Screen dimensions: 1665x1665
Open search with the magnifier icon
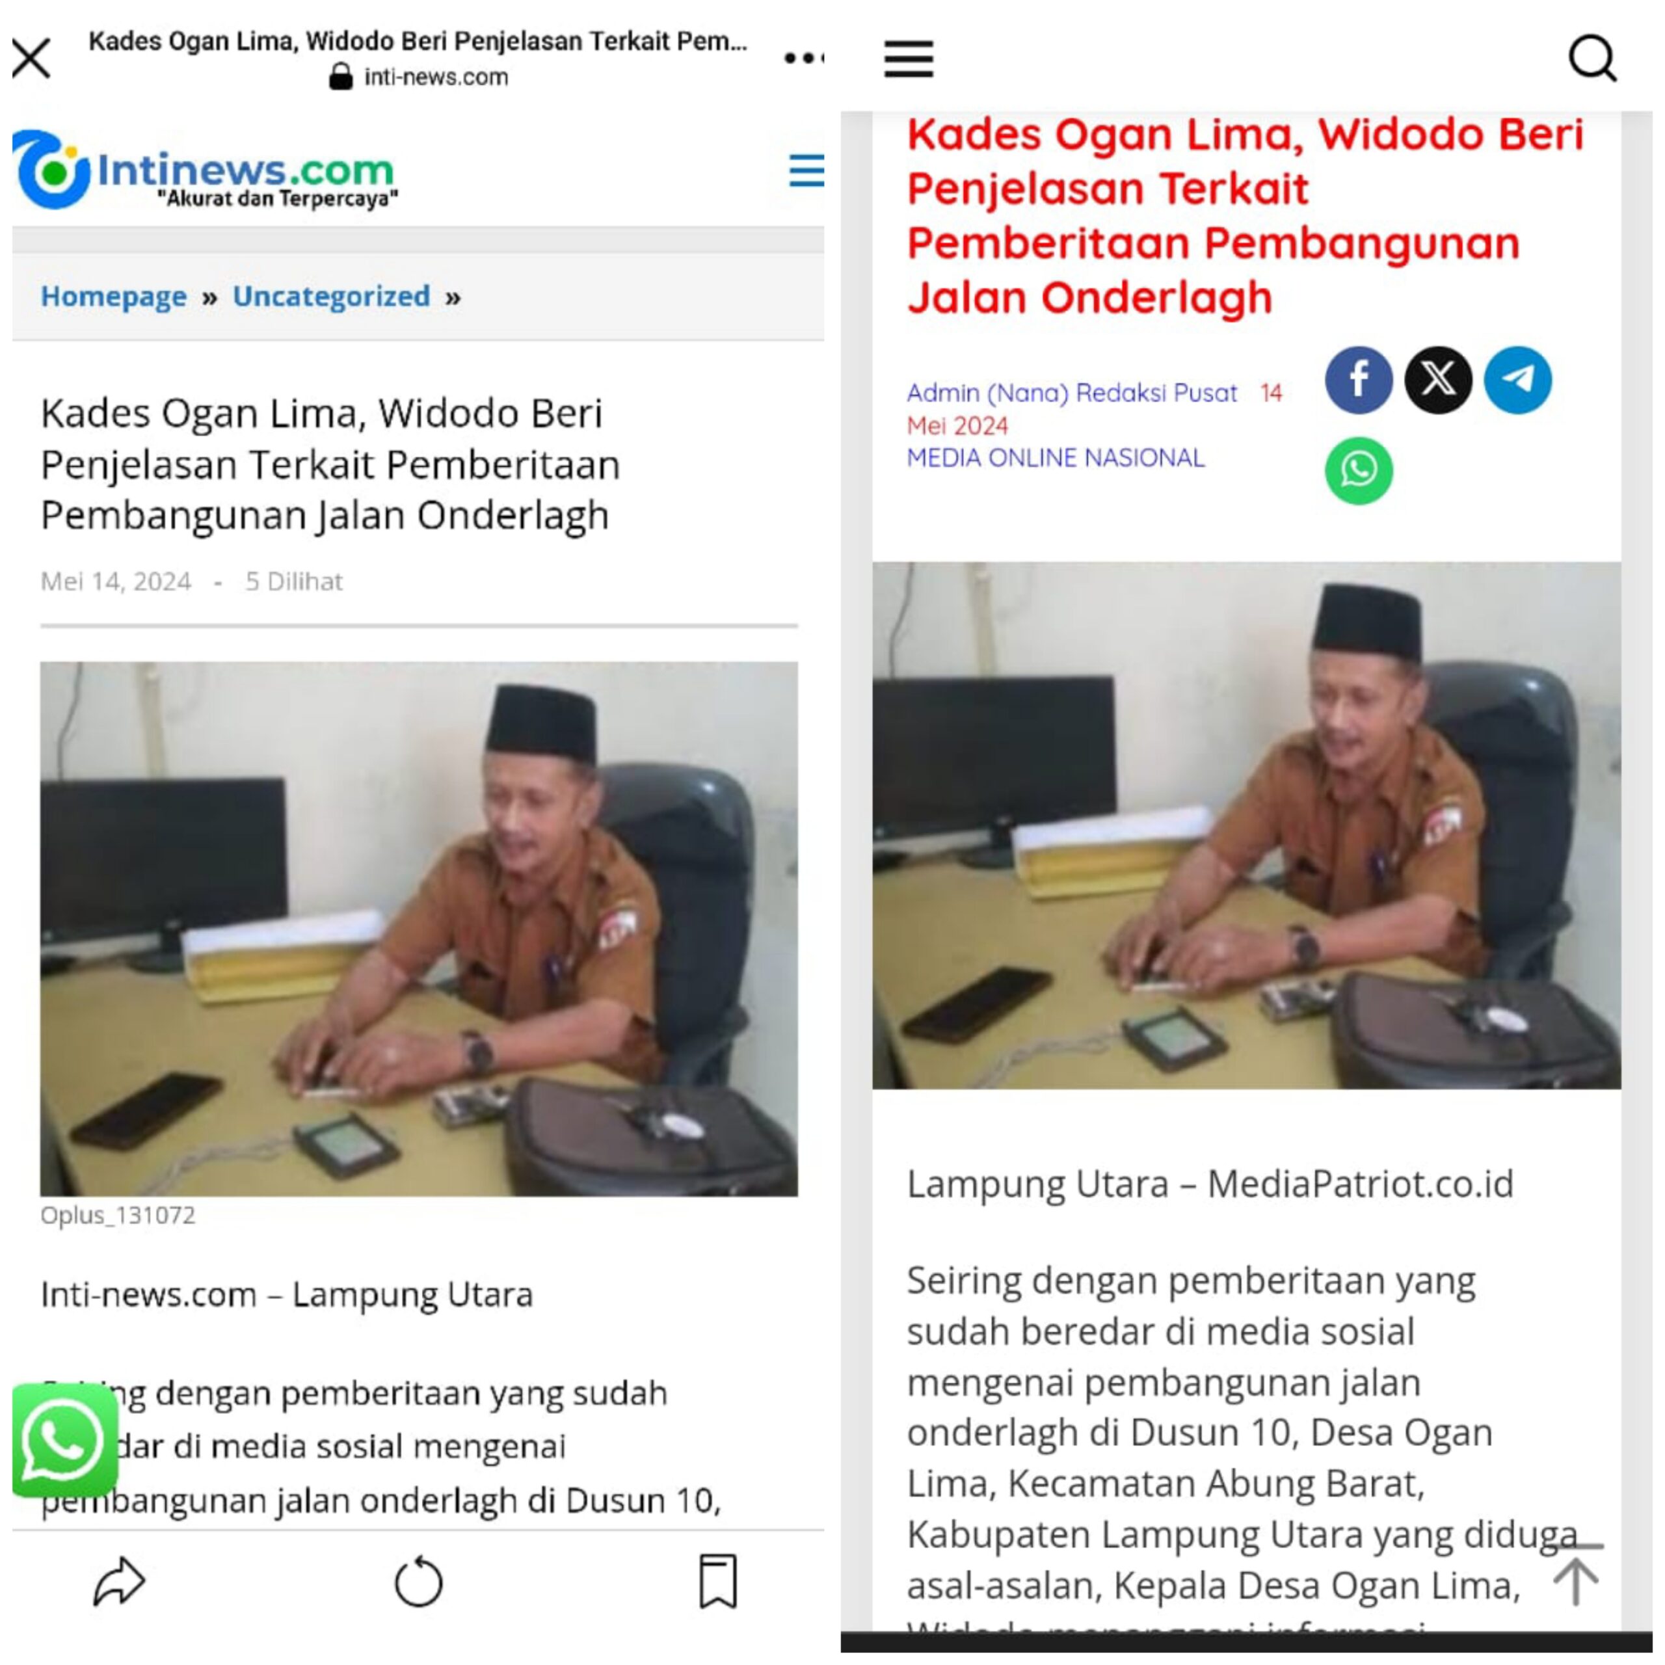pos(1592,59)
